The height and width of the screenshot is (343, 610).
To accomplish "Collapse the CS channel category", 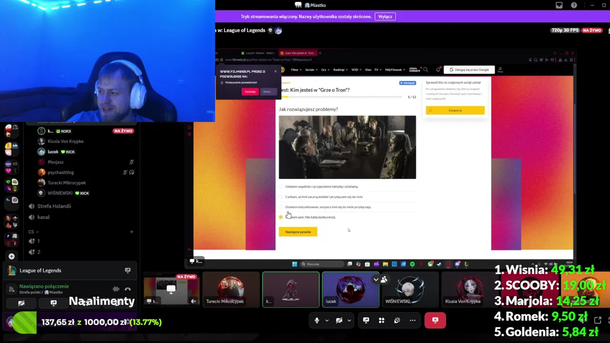I will click(x=33, y=232).
